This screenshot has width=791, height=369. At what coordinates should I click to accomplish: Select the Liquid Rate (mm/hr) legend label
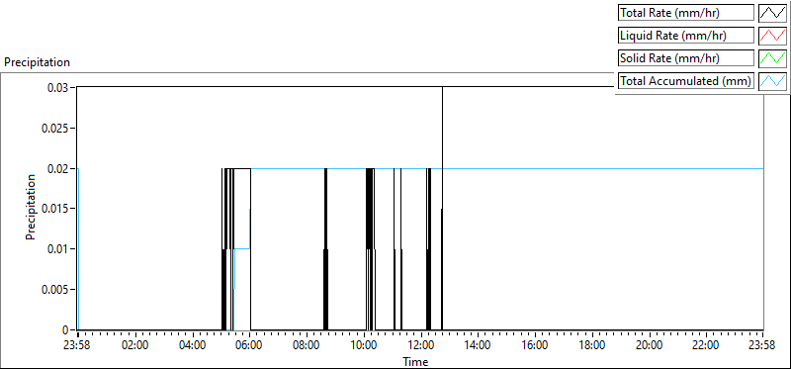point(686,36)
